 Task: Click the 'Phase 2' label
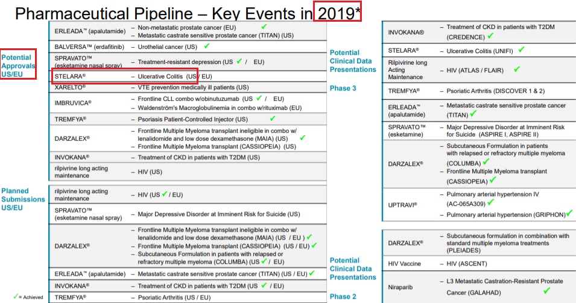coord(343,296)
